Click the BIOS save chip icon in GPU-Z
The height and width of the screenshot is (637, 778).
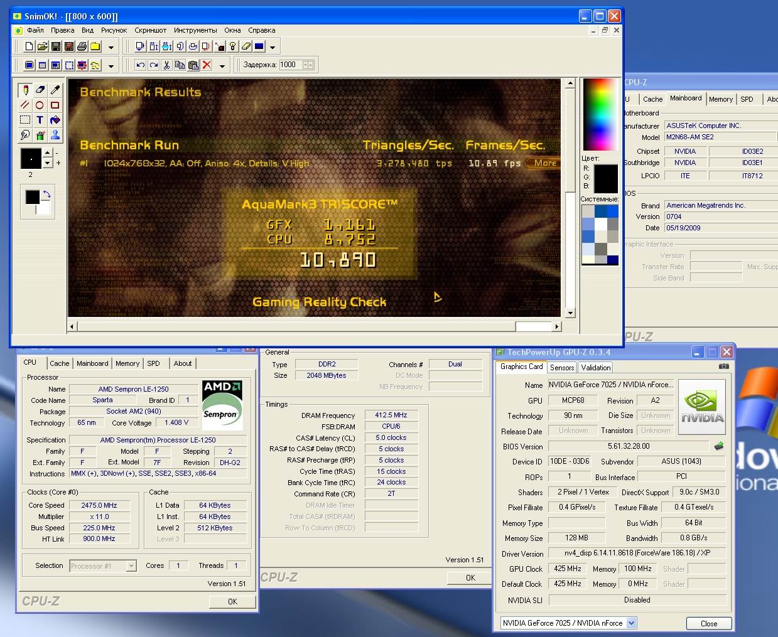pos(719,446)
